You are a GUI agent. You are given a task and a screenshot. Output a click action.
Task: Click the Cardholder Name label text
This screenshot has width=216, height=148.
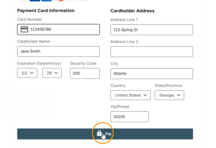[33, 41]
